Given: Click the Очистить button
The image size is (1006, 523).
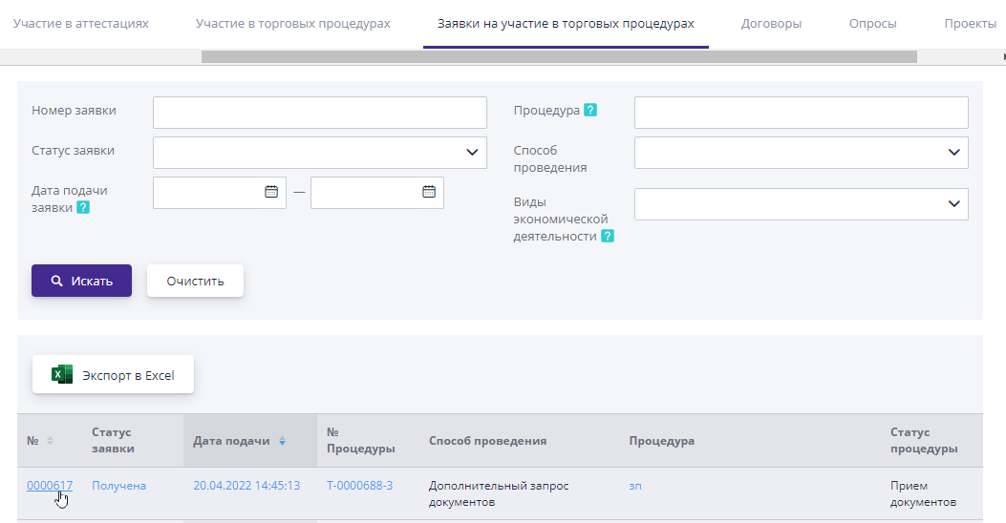Looking at the screenshot, I should tap(195, 281).
